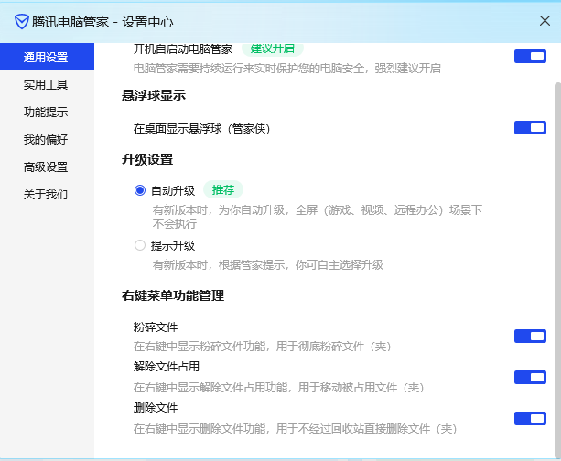The height and width of the screenshot is (461, 561).
Task: Click the 腾讯电脑管家 - 设置中心 title text
Action: (x=102, y=22)
